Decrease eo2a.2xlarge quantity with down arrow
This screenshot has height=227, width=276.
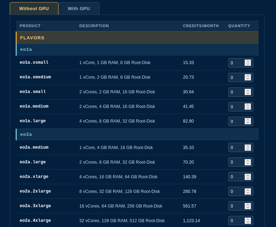[x=248, y=193]
